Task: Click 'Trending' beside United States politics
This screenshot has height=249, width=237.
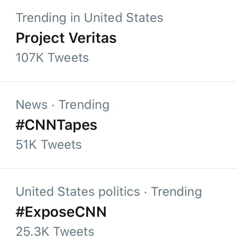Action: (x=176, y=192)
